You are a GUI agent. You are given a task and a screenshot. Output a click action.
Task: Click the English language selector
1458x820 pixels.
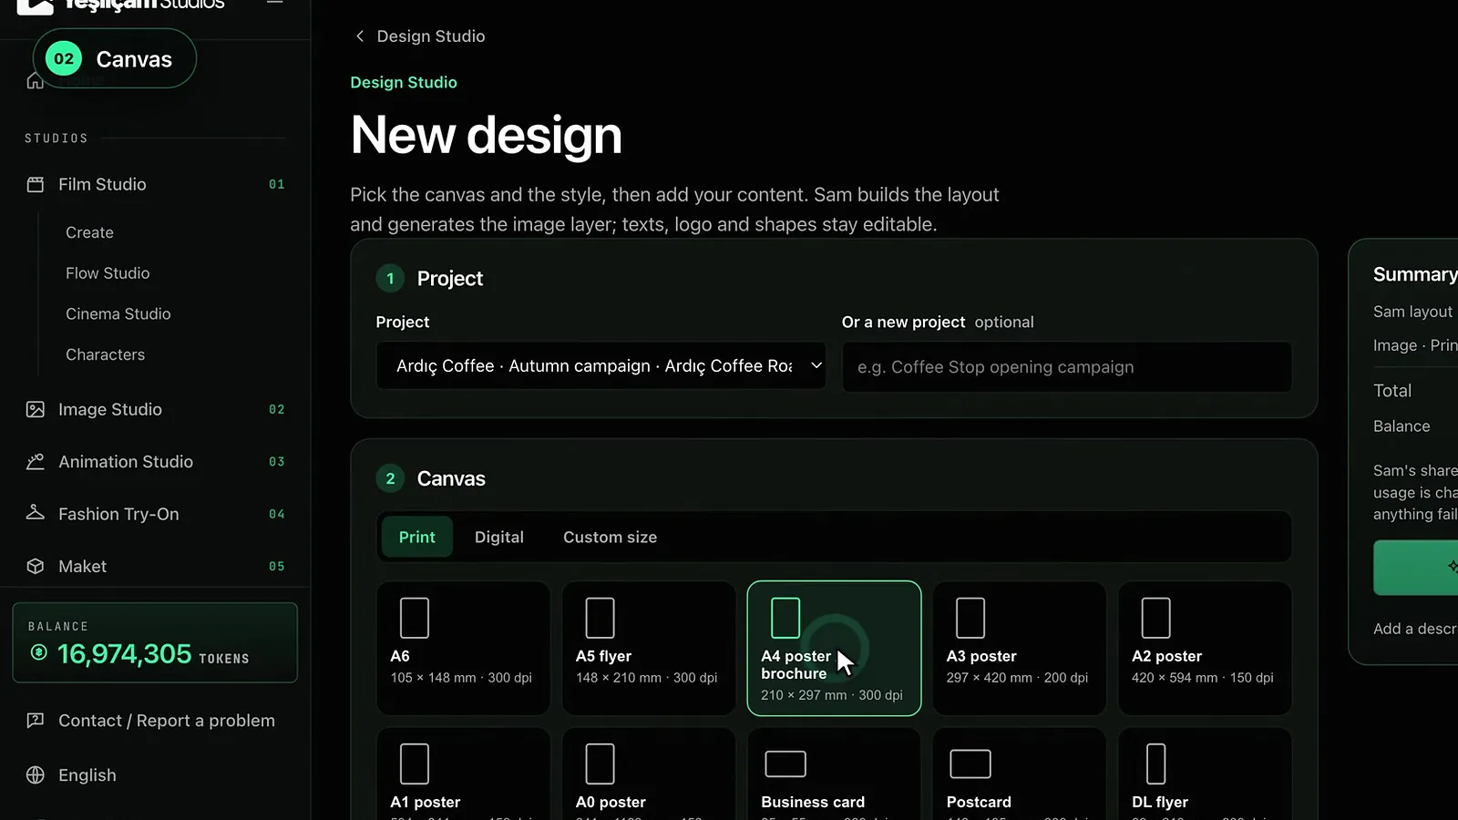(87, 774)
